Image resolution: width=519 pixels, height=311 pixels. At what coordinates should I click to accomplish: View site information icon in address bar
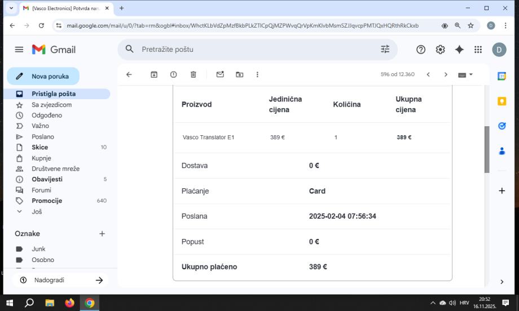[x=59, y=25]
